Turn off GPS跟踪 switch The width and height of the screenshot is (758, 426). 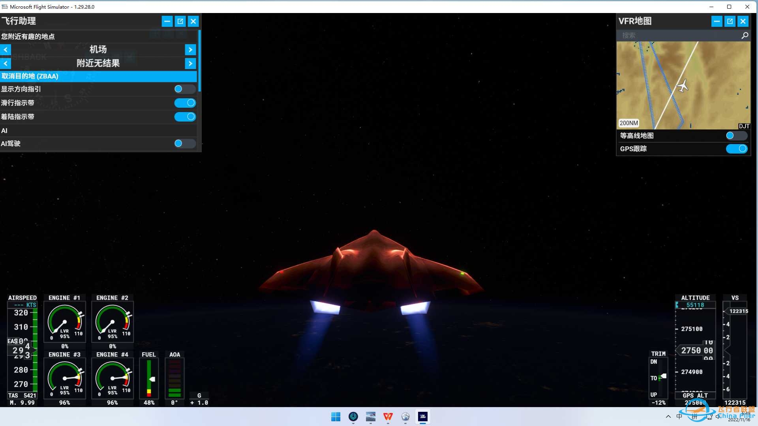(x=736, y=149)
